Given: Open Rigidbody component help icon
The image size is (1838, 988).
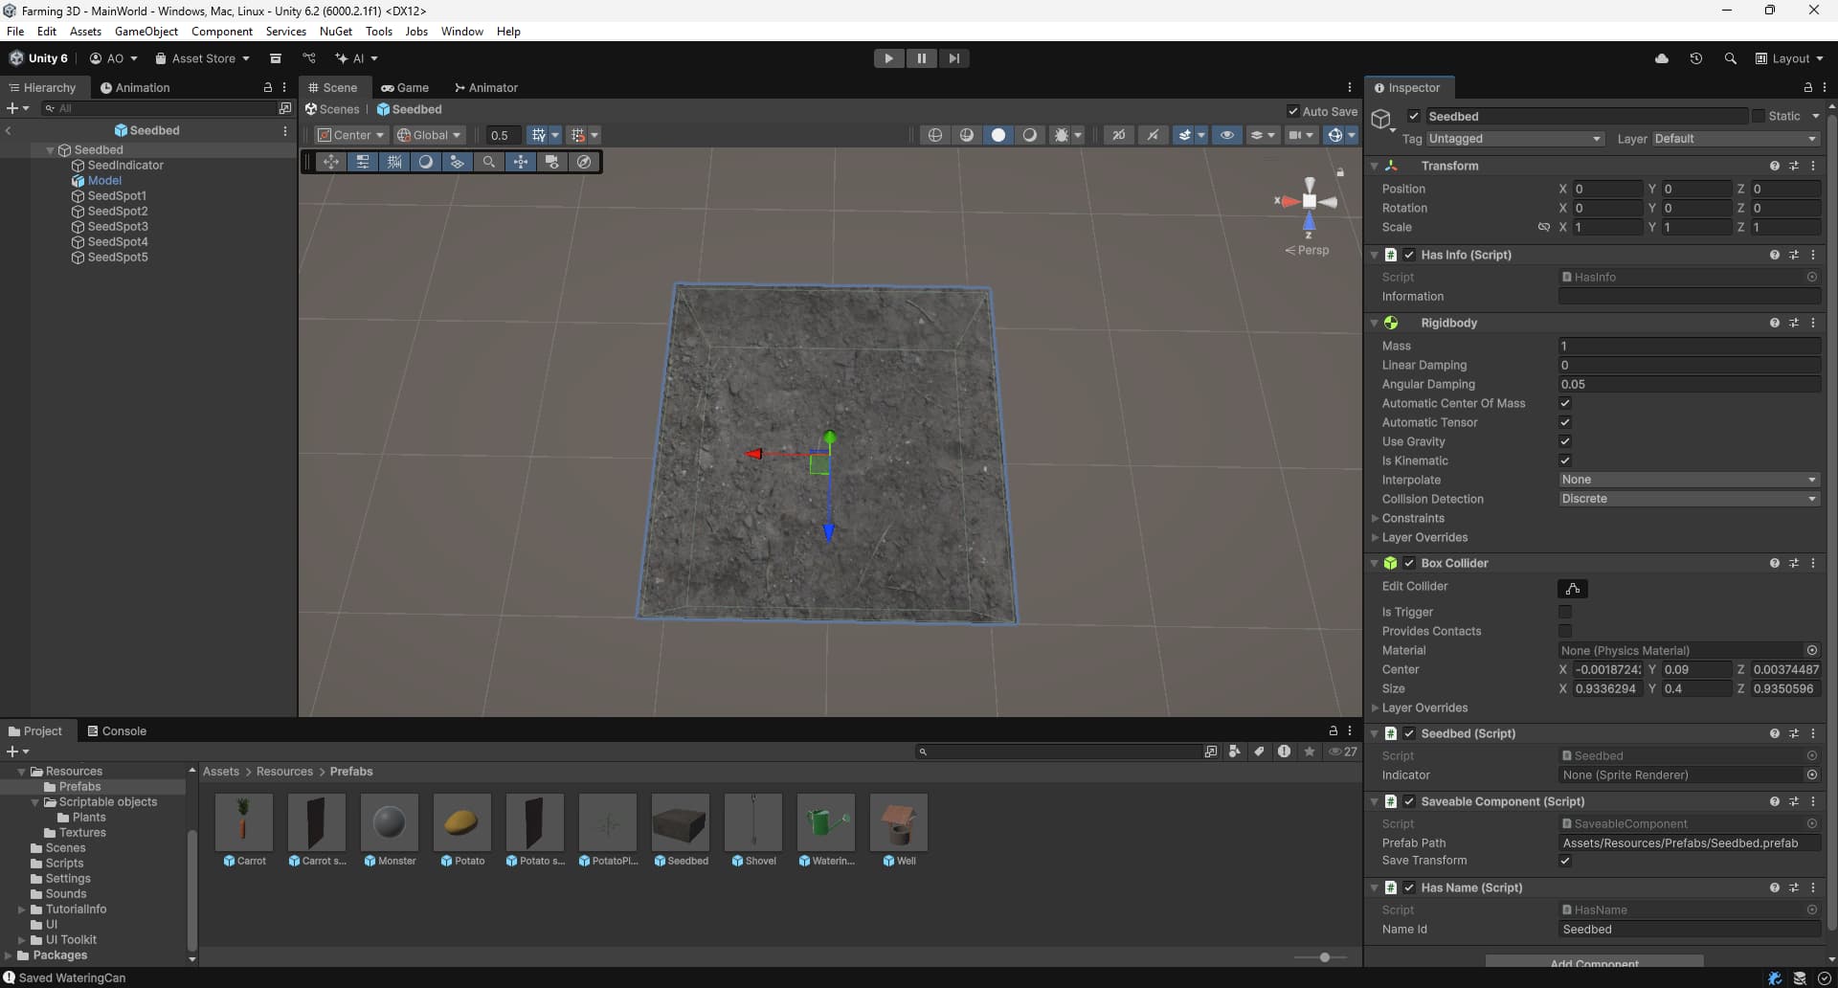Looking at the screenshot, I should pos(1774,324).
